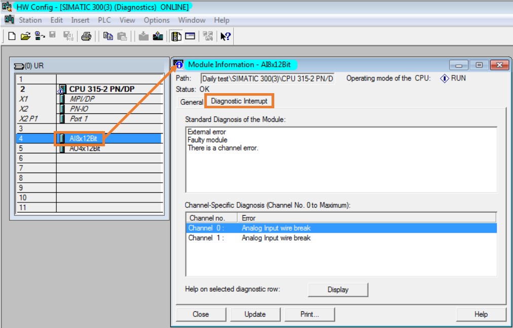Image resolution: width=513 pixels, height=328 pixels.
Task: Select the Diagnostic Interrupt tab
Action: (239, 101)
